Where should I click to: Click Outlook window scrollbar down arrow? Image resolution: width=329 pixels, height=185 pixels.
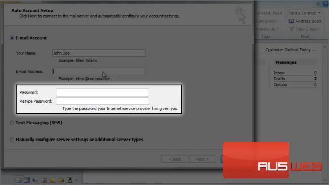pyautogui.click(x=325, y=180)
